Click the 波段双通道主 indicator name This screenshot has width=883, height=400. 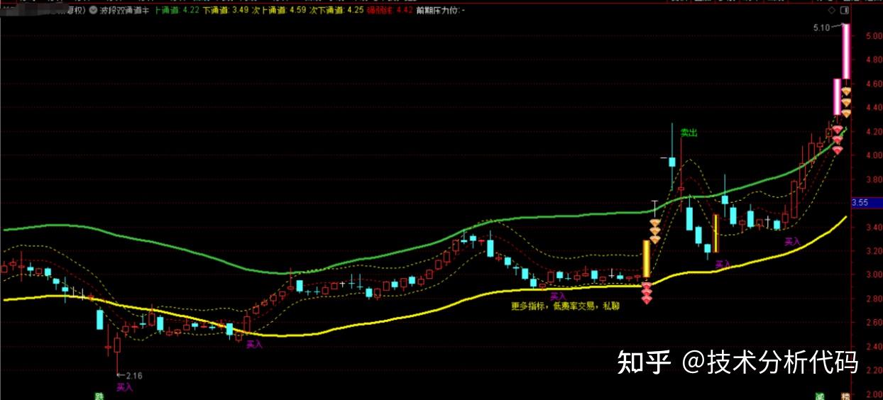coord(125,11)
